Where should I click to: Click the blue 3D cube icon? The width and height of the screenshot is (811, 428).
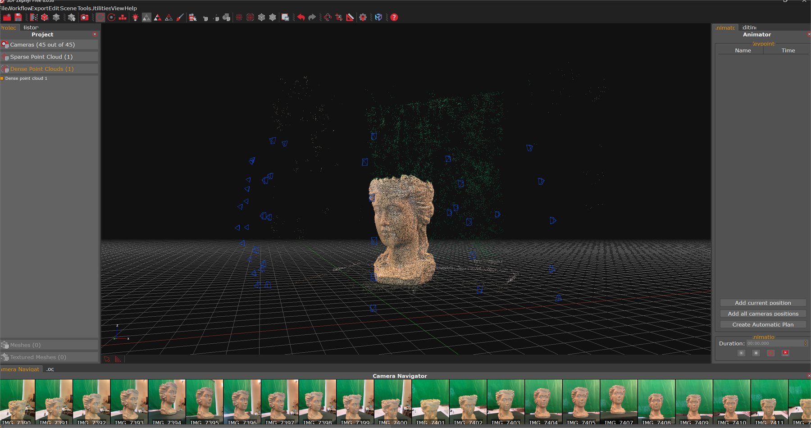pos(378,17)
